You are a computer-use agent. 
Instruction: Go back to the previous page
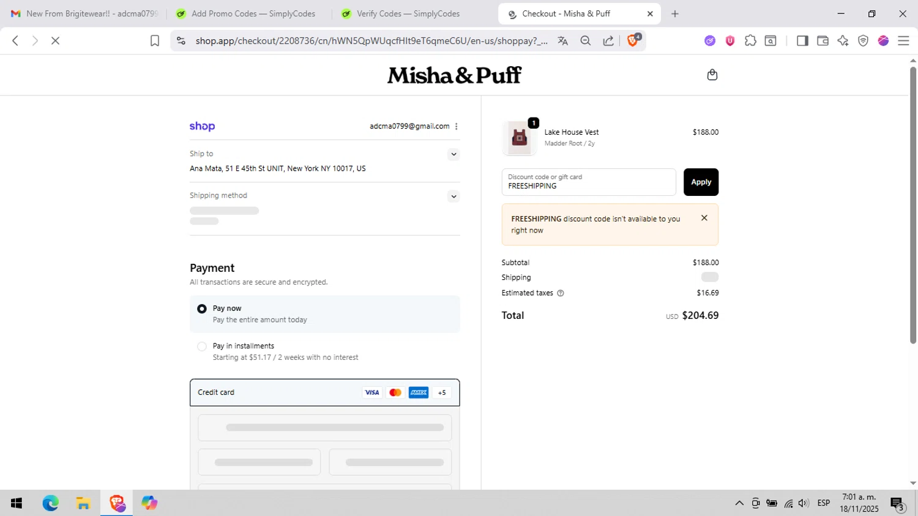point(15,40)
